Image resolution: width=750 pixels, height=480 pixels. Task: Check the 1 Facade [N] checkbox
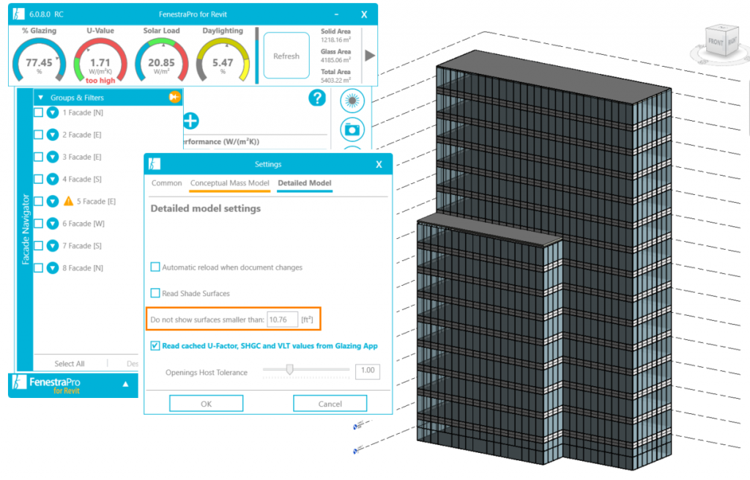(38, 112)
